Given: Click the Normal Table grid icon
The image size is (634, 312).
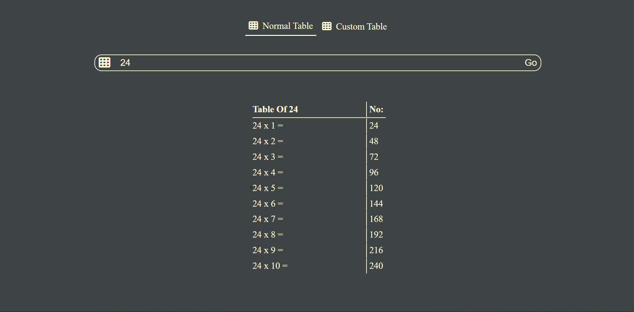Looking at the screenshot, I should (x=253, y=26).
